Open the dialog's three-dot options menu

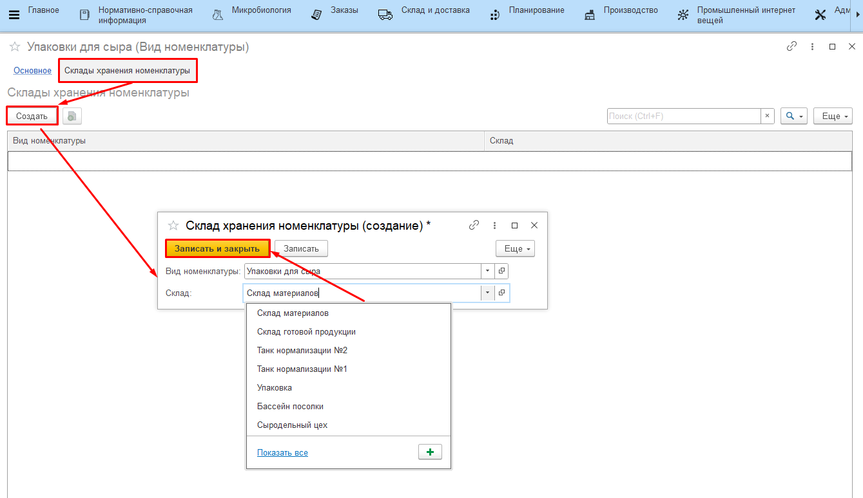coord(494,225)
